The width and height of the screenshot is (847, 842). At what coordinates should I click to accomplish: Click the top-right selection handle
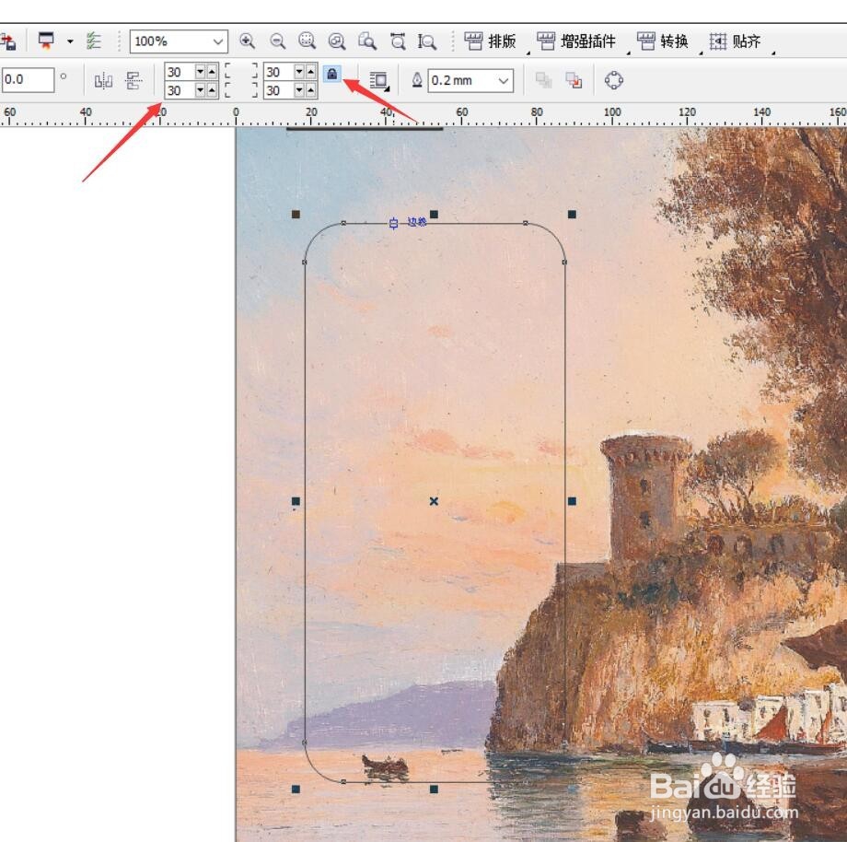(x=572, y=215)
